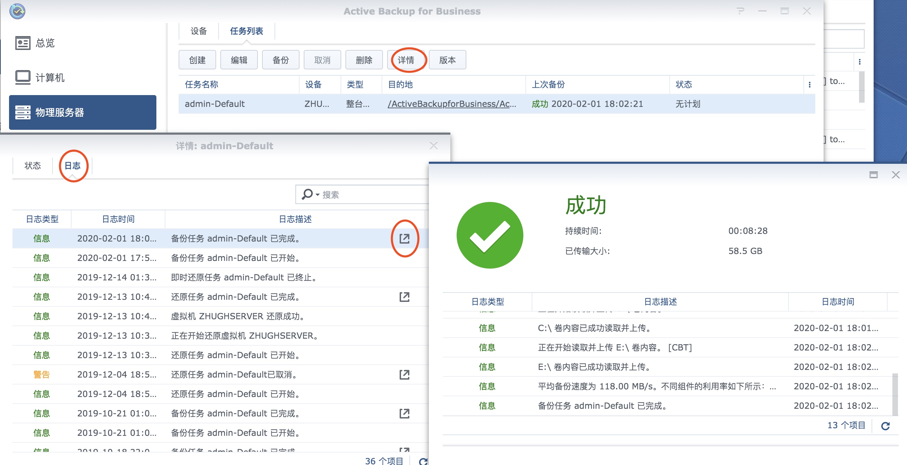Select log row 虚拟机 ZHUGHSERVER 还原成功

tap(220, 316)
